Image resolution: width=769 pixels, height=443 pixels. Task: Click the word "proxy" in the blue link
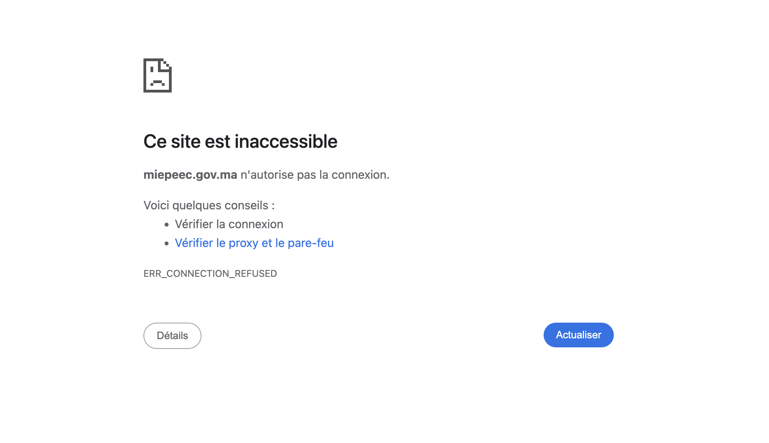click(243, 243)
